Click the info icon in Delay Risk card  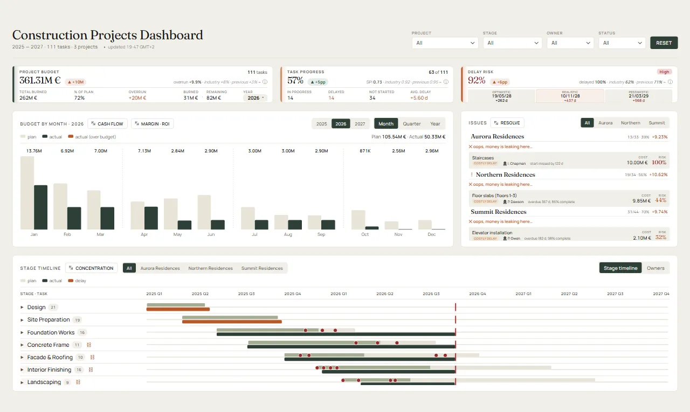pyautogui.click(x=670, y=82)
